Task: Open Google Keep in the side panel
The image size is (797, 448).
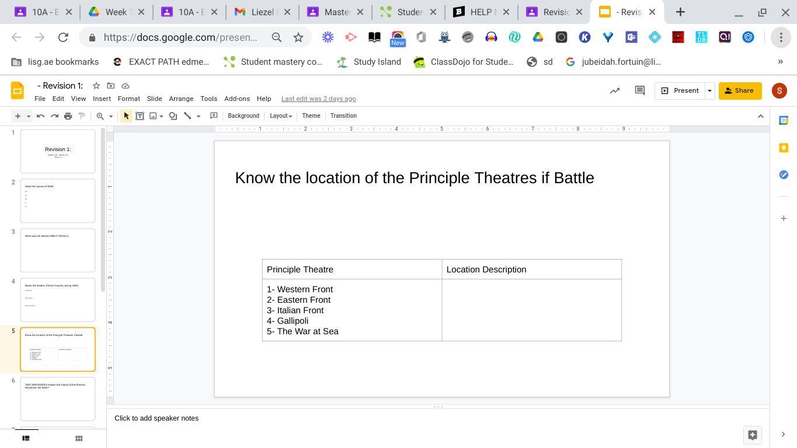Action: coord(784,148)
